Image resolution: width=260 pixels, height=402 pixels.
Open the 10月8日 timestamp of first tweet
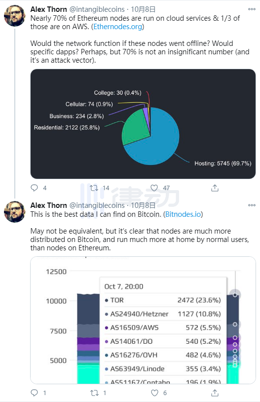click(x=143, y=9)
